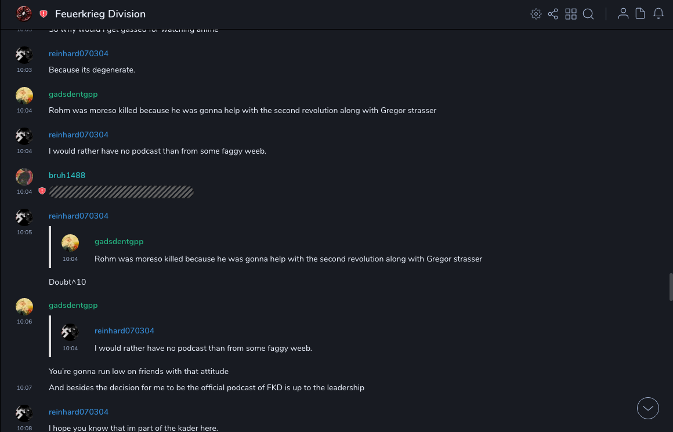Click the vertical scrollbar thumb
Viewport: 673px width, 432px height.
[x=671, y=287]
